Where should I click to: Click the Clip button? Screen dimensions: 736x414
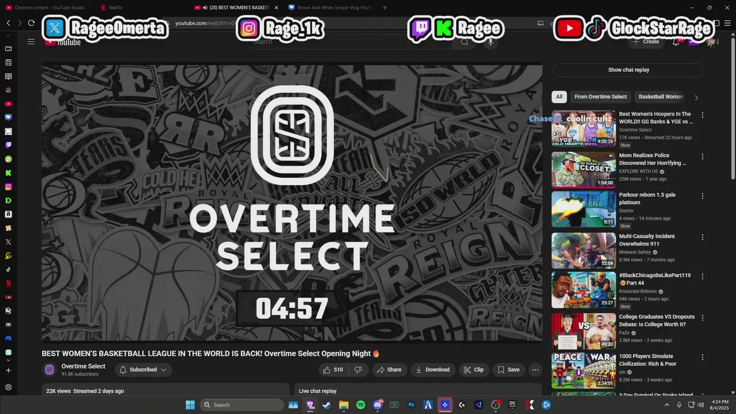point(474,370)
